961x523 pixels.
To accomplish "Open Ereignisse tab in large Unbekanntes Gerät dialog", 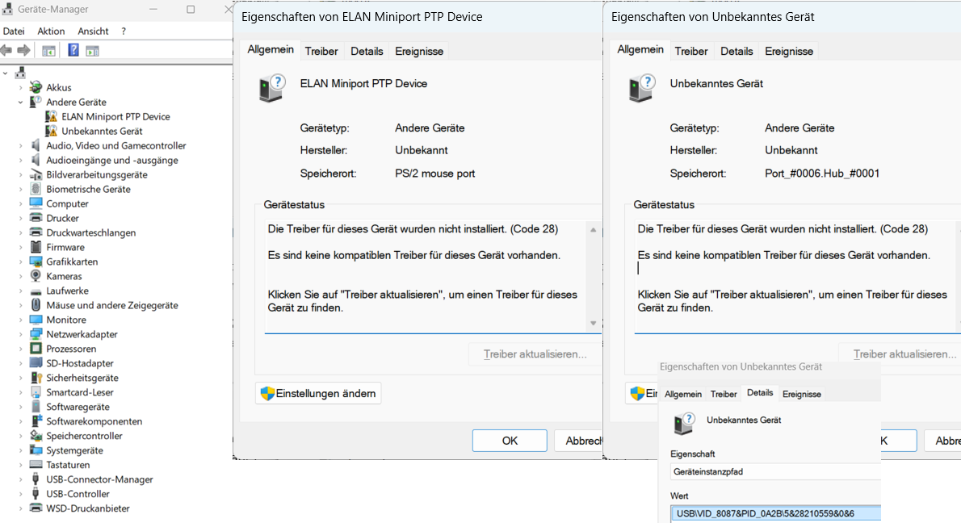I will tap(789, 52).
